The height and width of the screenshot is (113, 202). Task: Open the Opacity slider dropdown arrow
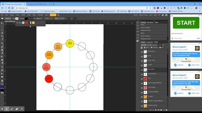point(163,45)
